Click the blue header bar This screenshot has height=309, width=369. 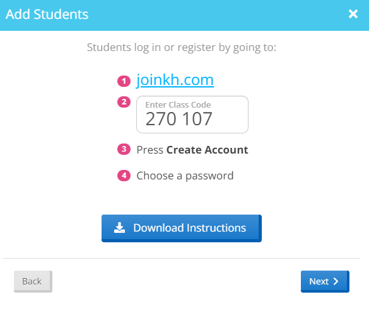[x=184, y=15]
